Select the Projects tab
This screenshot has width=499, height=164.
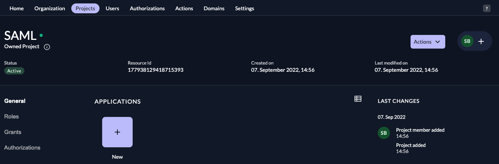click(85, 8)
